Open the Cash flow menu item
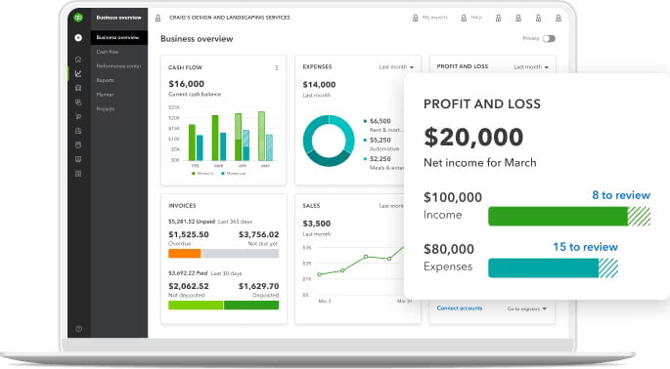Viewport: 670px width, 369px height. point(108,52)
